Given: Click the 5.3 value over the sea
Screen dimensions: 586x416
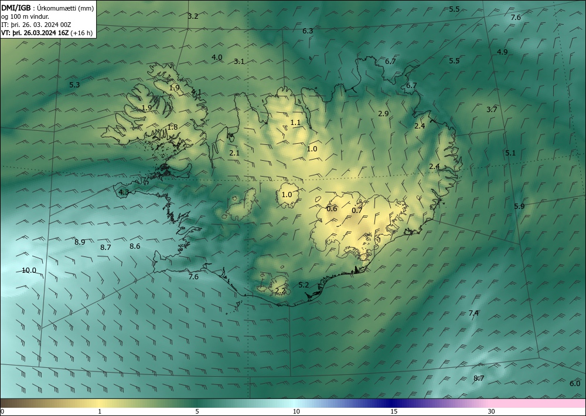Looking at the screenshot, I should pos(74,85).
